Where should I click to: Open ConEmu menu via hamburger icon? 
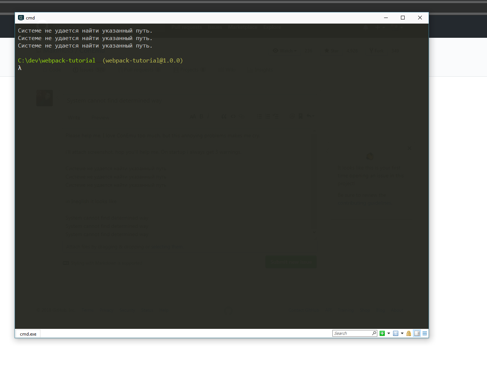pyautogui.click(x=424, y=333)
